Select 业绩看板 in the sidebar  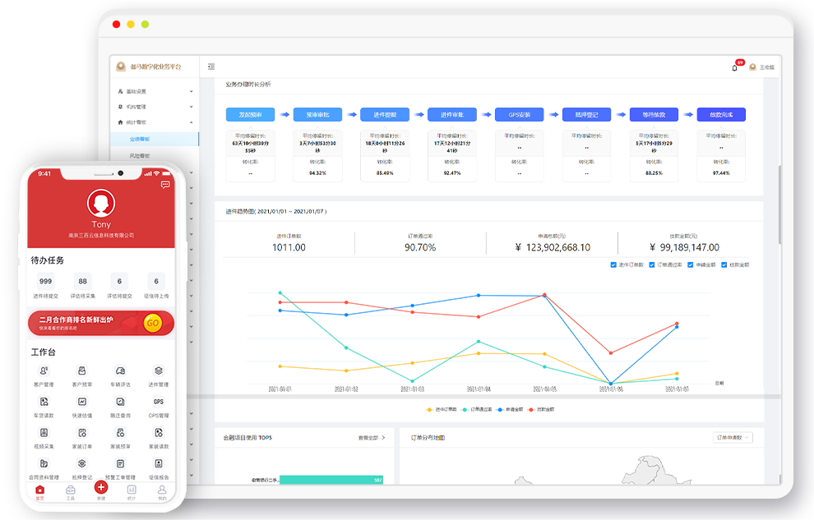click(140, 139)
